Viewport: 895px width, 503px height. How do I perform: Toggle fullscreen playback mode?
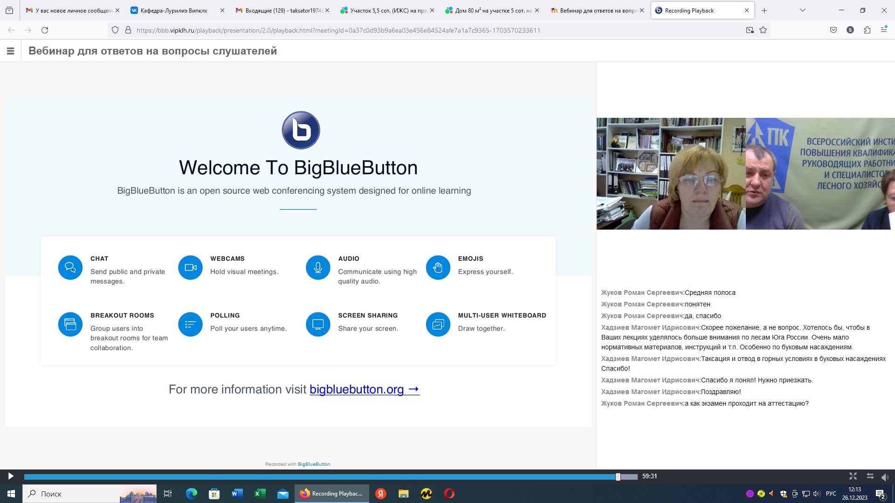[x=853, y=476]
